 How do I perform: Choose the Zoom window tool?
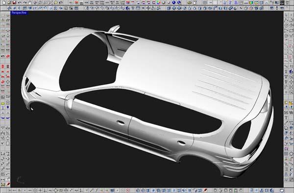(x=46, y=2)
